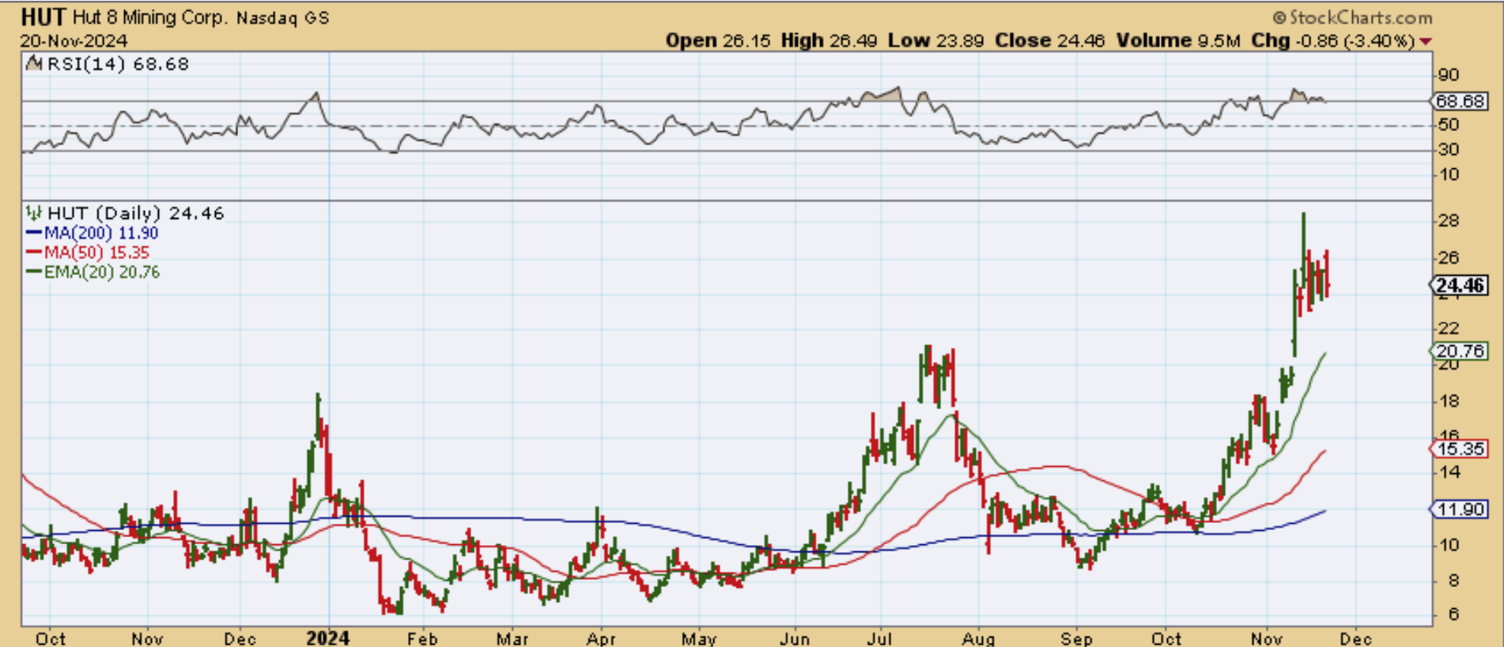This screenshot has width=1504, height=647.
Task: Click the HUT ticker symbol in the header
Action: click(43, 17)
